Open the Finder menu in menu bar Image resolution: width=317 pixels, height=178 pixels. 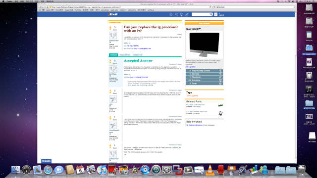(9, 1)
